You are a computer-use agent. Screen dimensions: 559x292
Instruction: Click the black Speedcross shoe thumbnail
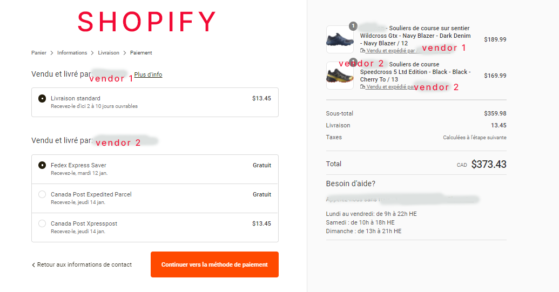coord(340,76)
